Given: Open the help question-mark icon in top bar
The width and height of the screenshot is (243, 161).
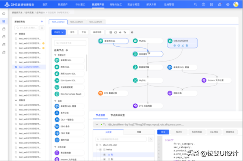Looking at the screenshot, I should [x=204, y=5].
